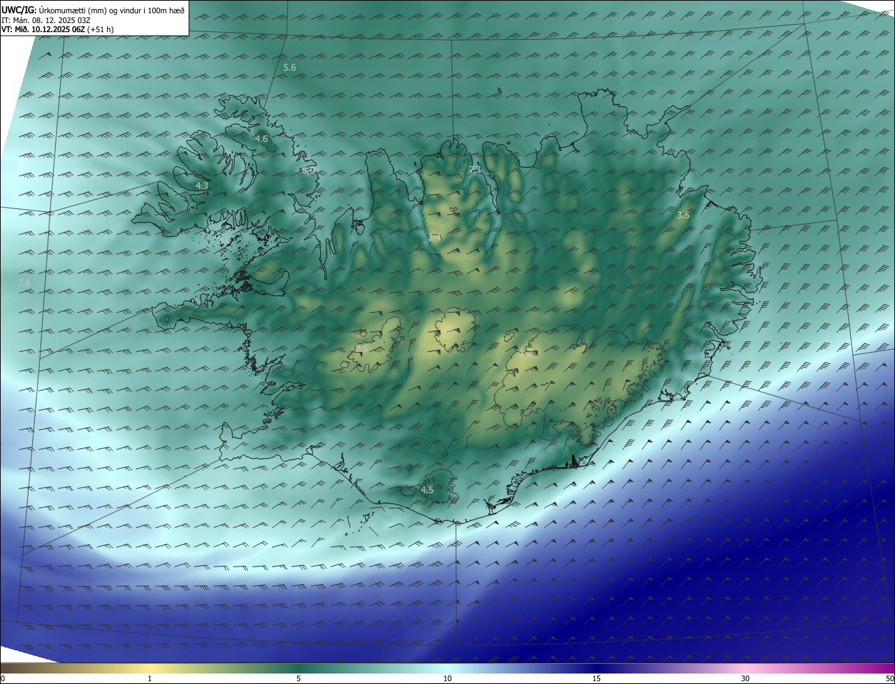Click the '0' tick on the color scale
The width and height of the screenshot is (895, 684).
[3, 678]
